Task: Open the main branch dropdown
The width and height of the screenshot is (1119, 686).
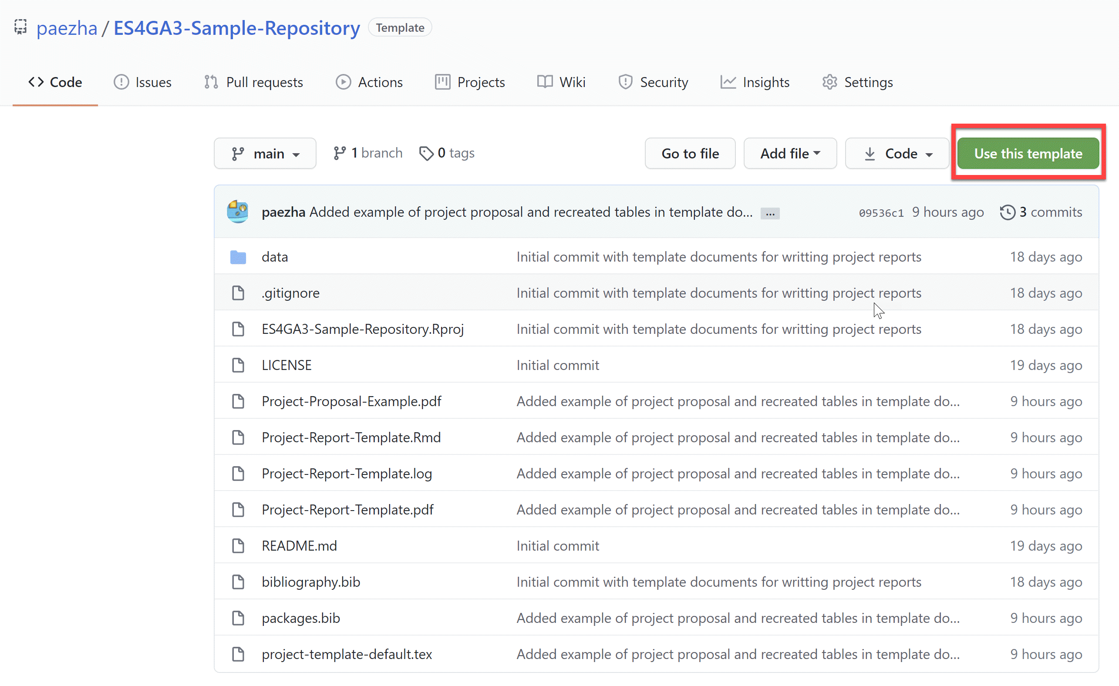Action: click(265, 154)
